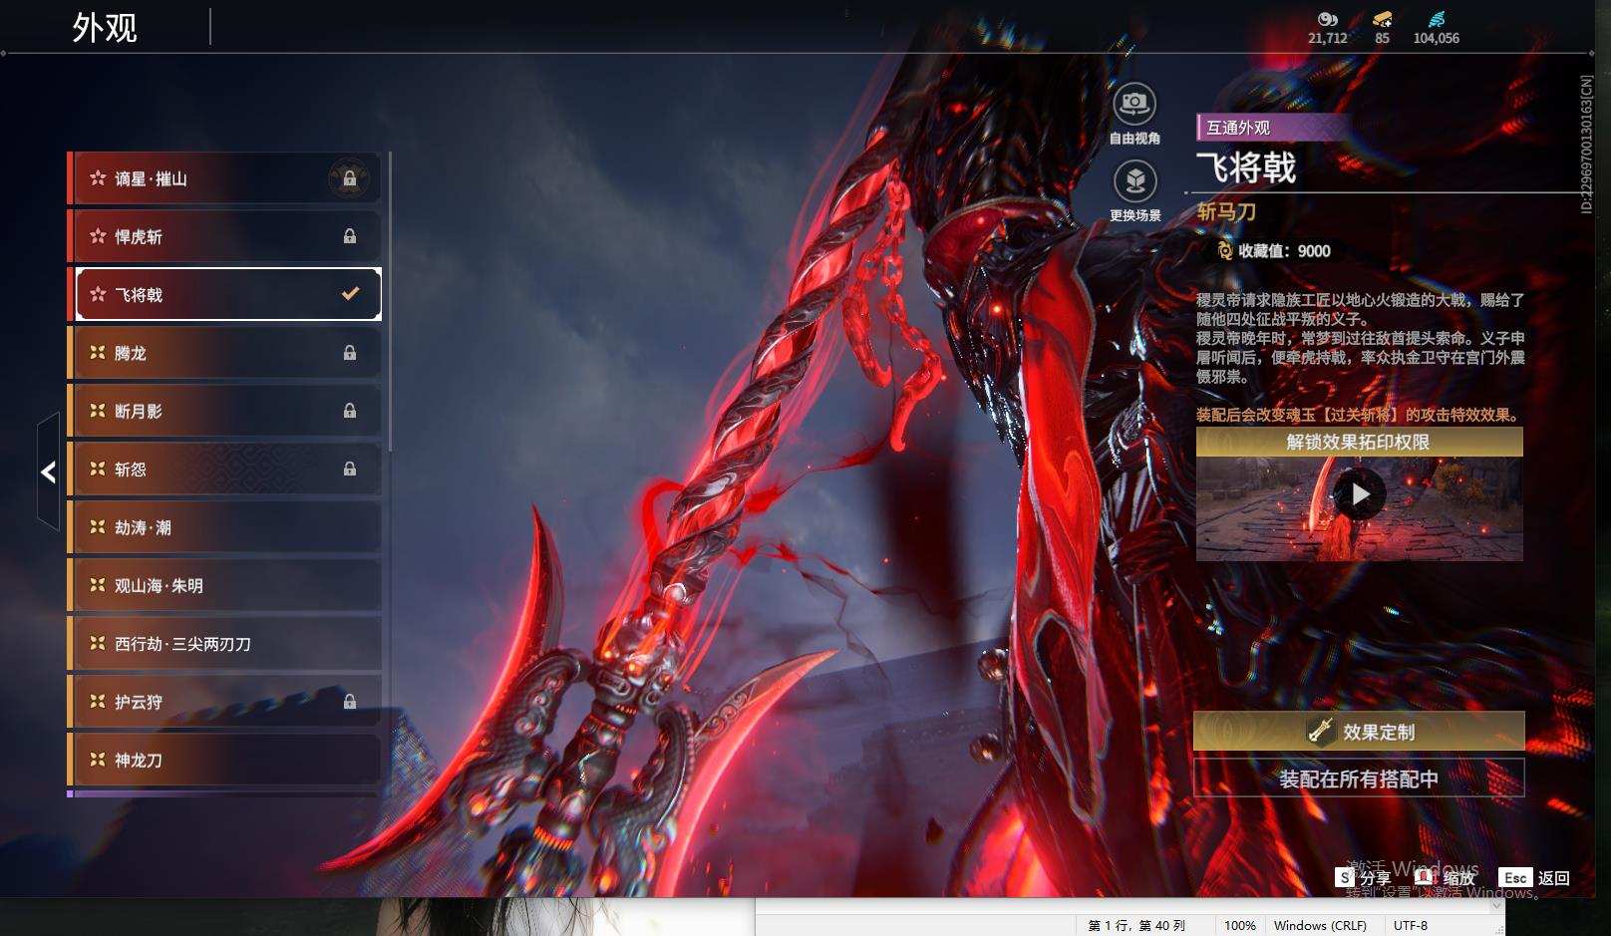Click the UTF-8 encoding indicator

pos(1411,925)
